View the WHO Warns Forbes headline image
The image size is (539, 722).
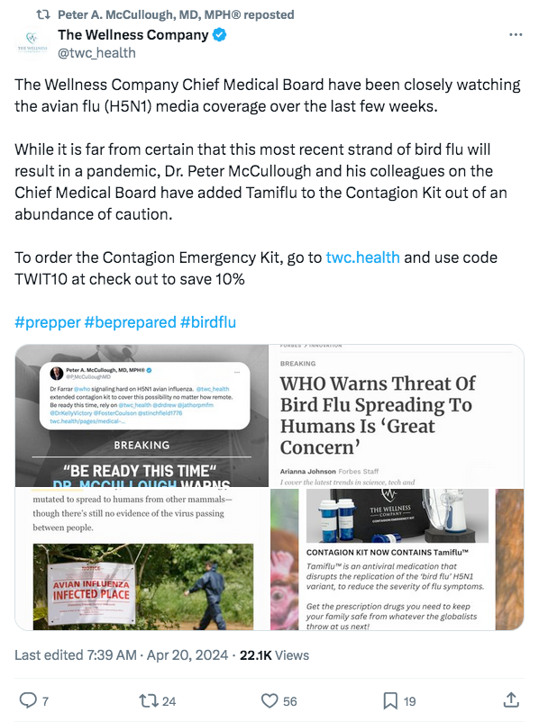point(397,415)
